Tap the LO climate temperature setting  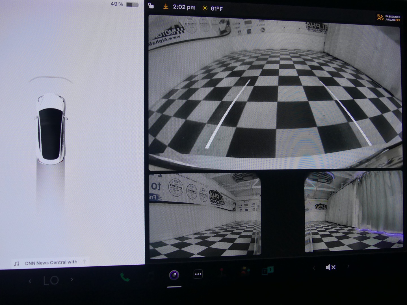(x=51, y=280)
